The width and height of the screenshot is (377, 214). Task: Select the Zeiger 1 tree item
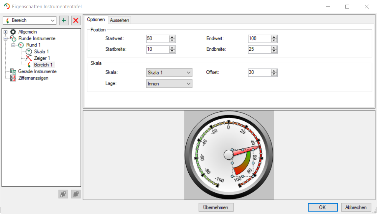tap(42, 58)
